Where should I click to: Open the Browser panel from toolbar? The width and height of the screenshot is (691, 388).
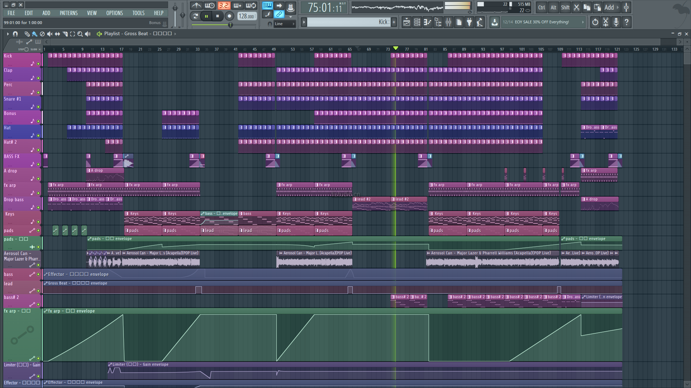(438, 22)
